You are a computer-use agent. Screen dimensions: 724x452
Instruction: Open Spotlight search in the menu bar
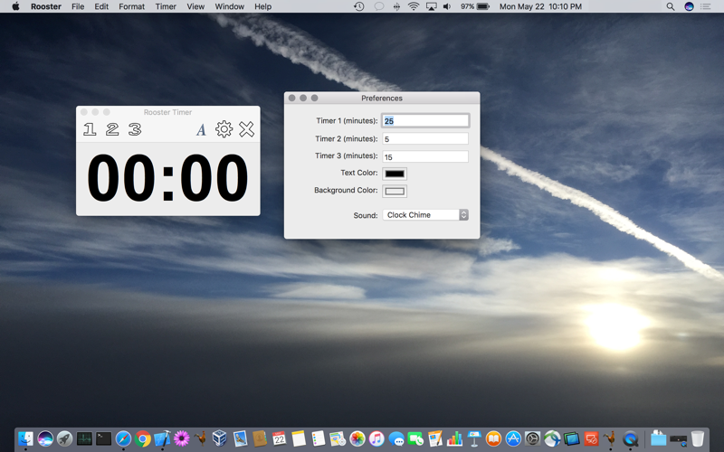pos(670,6)
